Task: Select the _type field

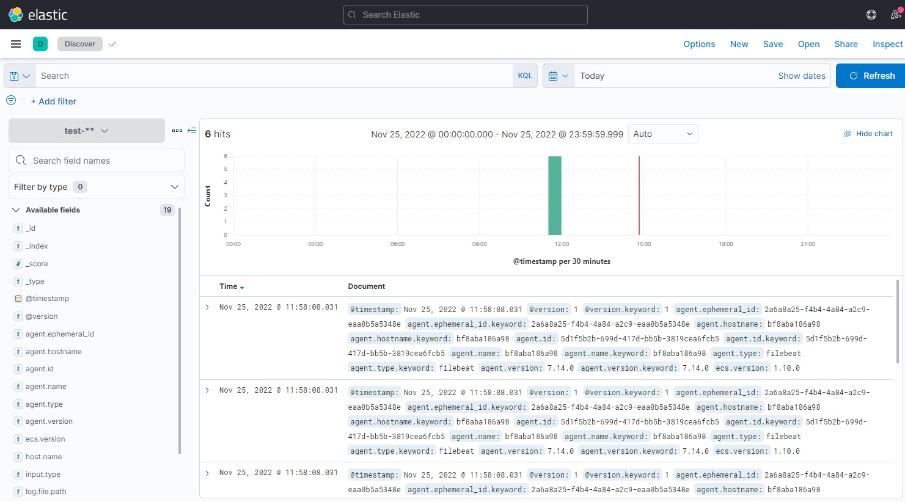Action: click(35, 282)
